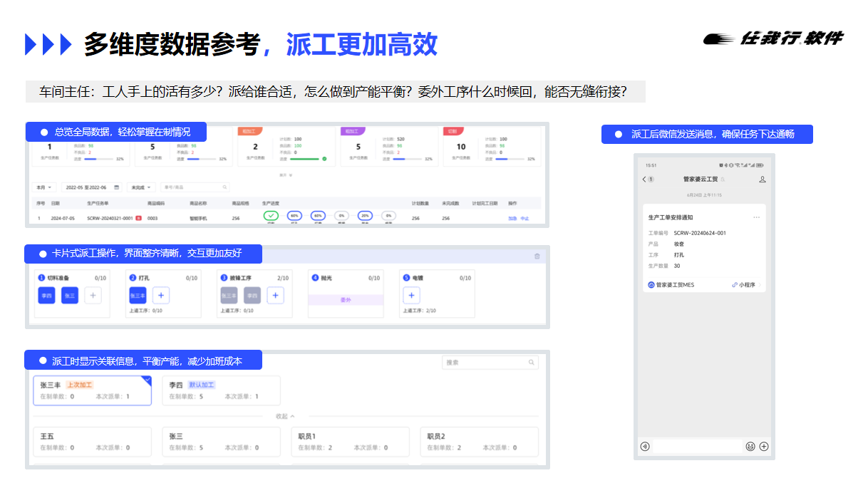Screen dimensions: 863x483
Task: Click the 加急 link in the task row
Action: (x=512, y=219)
